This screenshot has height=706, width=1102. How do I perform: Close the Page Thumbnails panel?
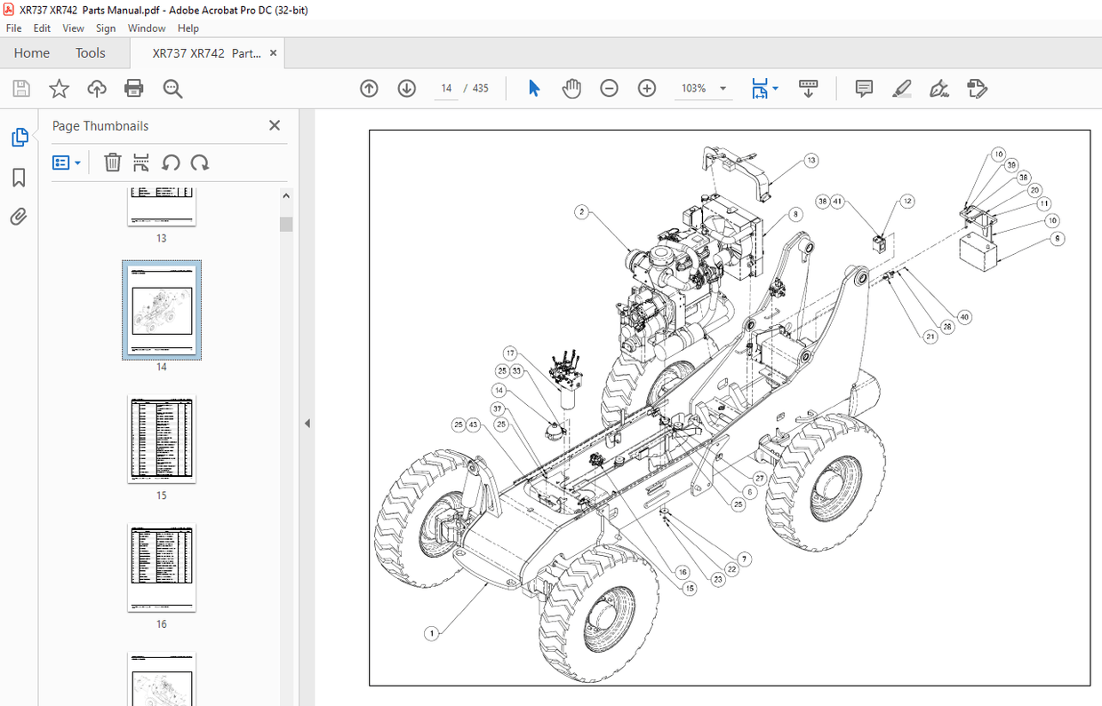point(274,125)
